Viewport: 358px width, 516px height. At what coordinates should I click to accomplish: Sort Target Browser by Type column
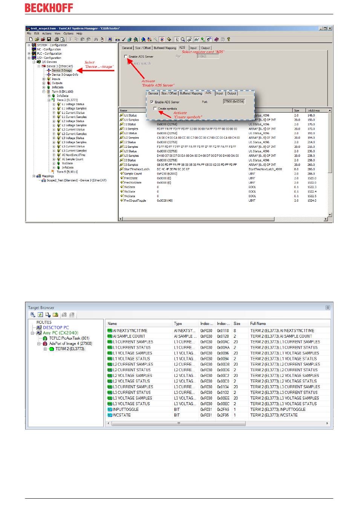185,324
